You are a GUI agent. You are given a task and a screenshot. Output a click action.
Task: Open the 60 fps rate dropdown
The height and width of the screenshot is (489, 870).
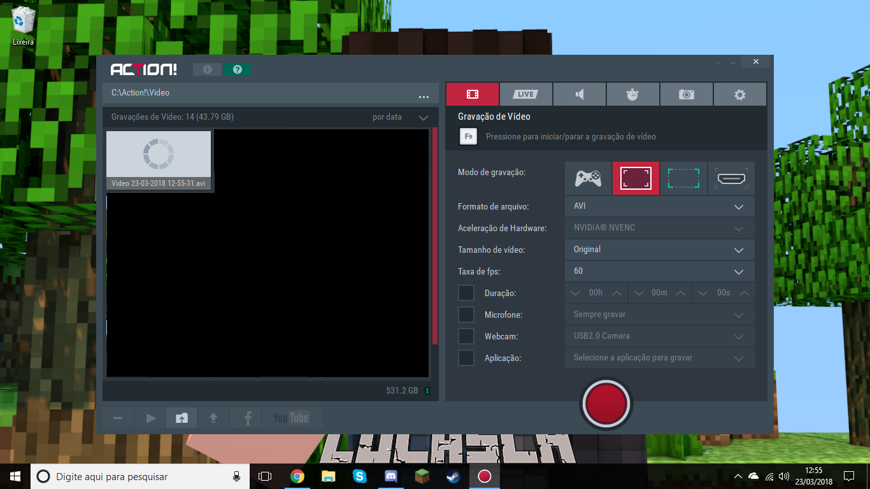pos(660,271)
